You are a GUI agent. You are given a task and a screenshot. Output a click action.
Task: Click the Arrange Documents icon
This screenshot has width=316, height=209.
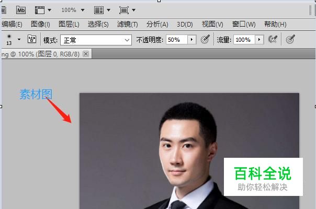(99, 10)
